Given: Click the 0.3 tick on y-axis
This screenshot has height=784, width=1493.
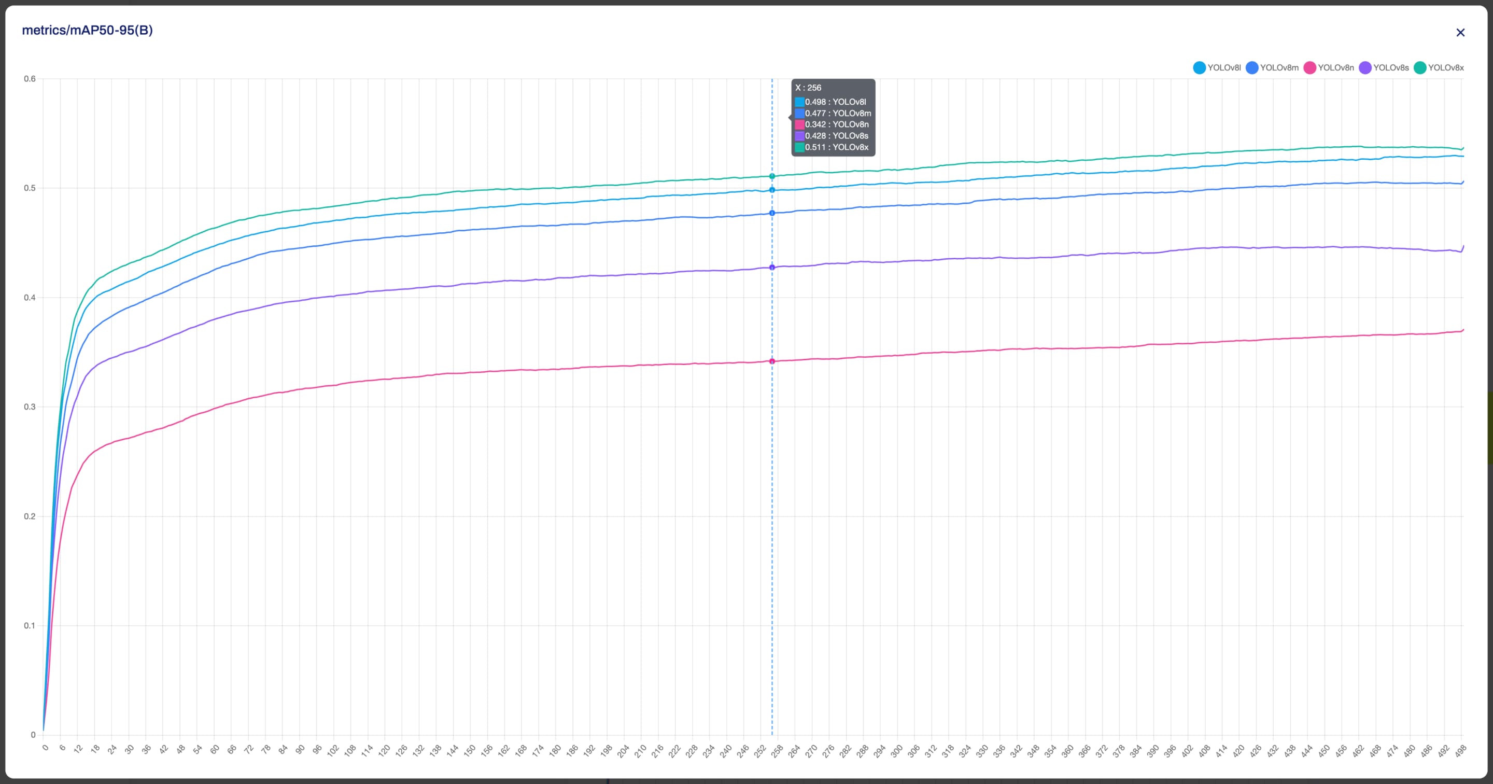Looking at the screenshot, I should [x=30, y=407].
